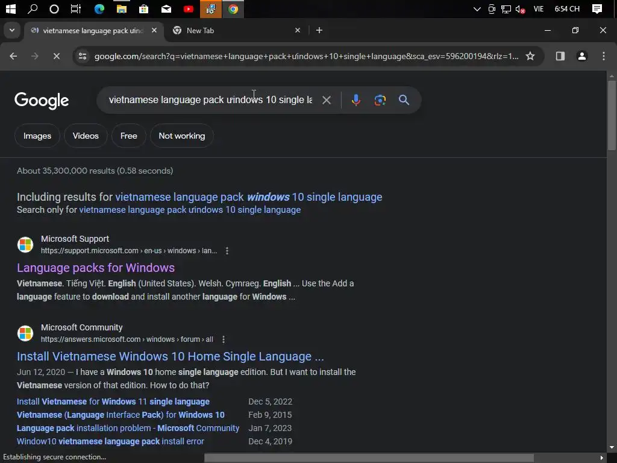Image resolution: width=617 pixels, height=463 pixels.
Task: Click the vertical scrollbar thumb
Action: [612, 115]
